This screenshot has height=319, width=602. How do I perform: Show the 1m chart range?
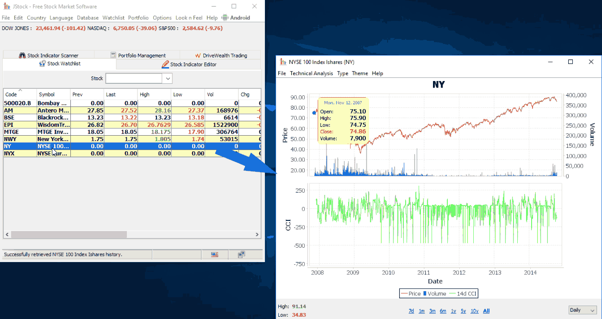[x=421, y=311]
